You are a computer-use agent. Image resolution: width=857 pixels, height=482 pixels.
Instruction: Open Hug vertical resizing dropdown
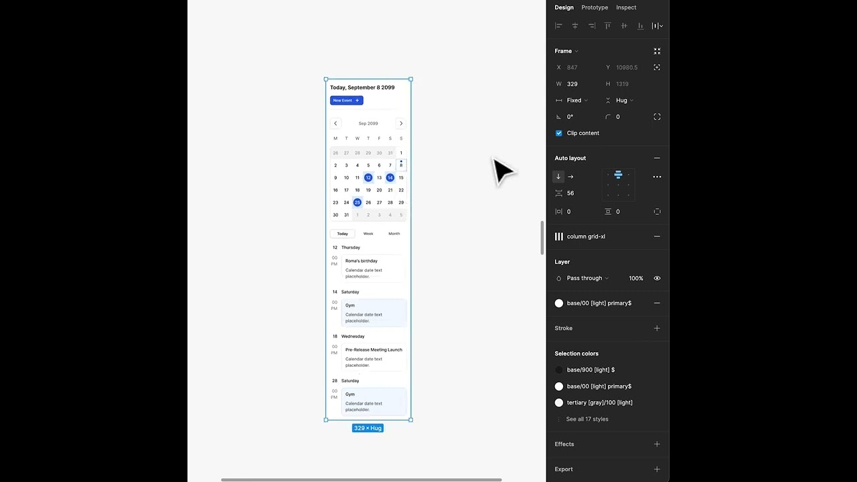(x=625, y=100)
